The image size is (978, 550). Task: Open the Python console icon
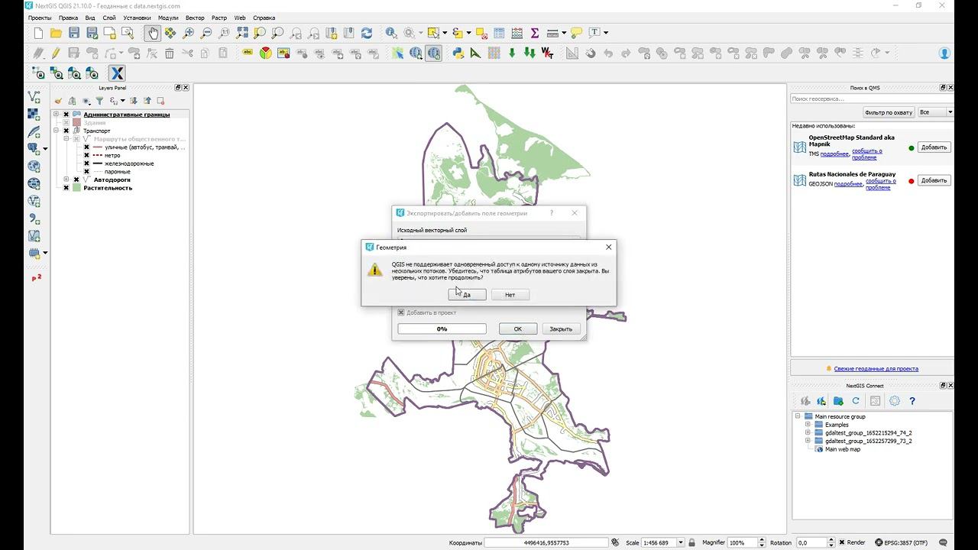pos(458,53)
